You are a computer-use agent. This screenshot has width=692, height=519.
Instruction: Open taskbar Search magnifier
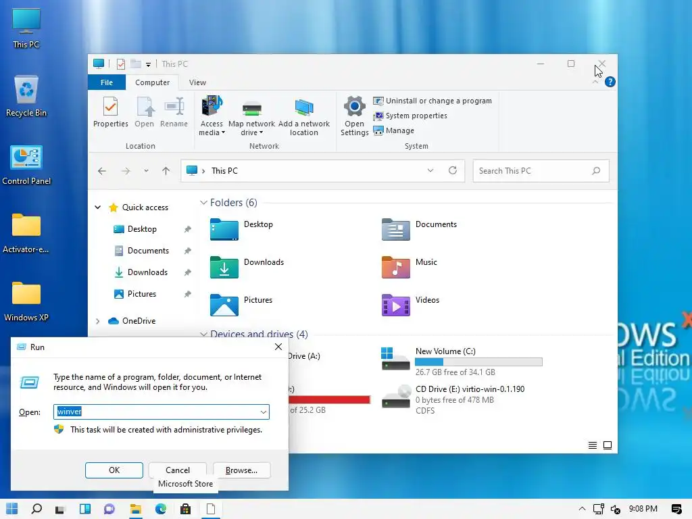[36, 509]
